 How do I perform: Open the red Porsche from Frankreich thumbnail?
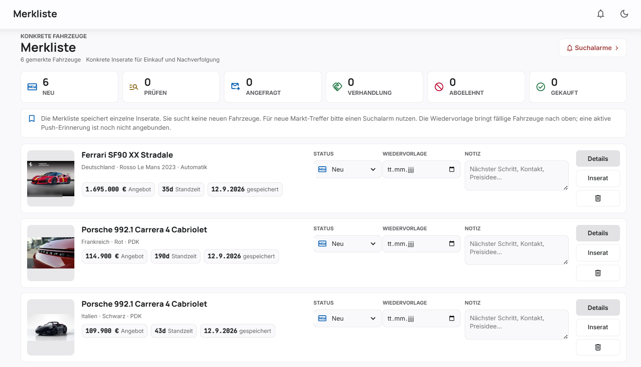click(51, 253)
